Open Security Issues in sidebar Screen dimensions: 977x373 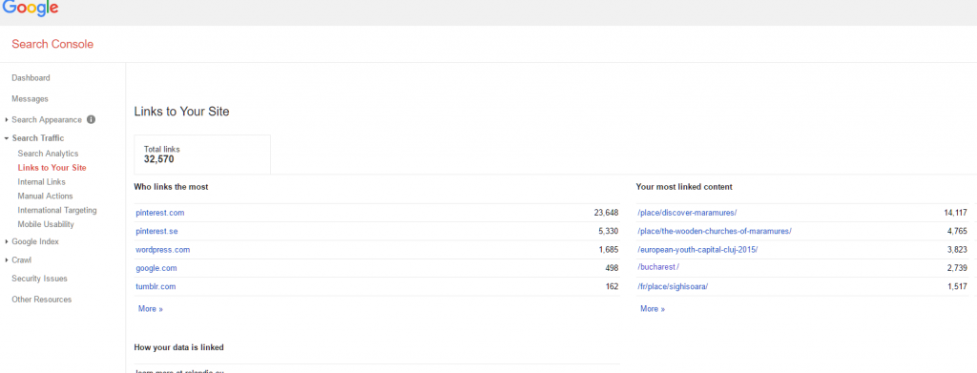coord(39,279)
